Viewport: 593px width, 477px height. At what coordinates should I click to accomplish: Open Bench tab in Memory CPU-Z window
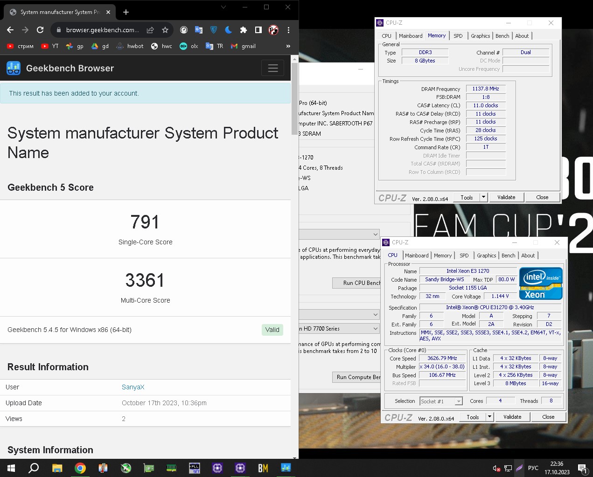click(x=502, y=36)
